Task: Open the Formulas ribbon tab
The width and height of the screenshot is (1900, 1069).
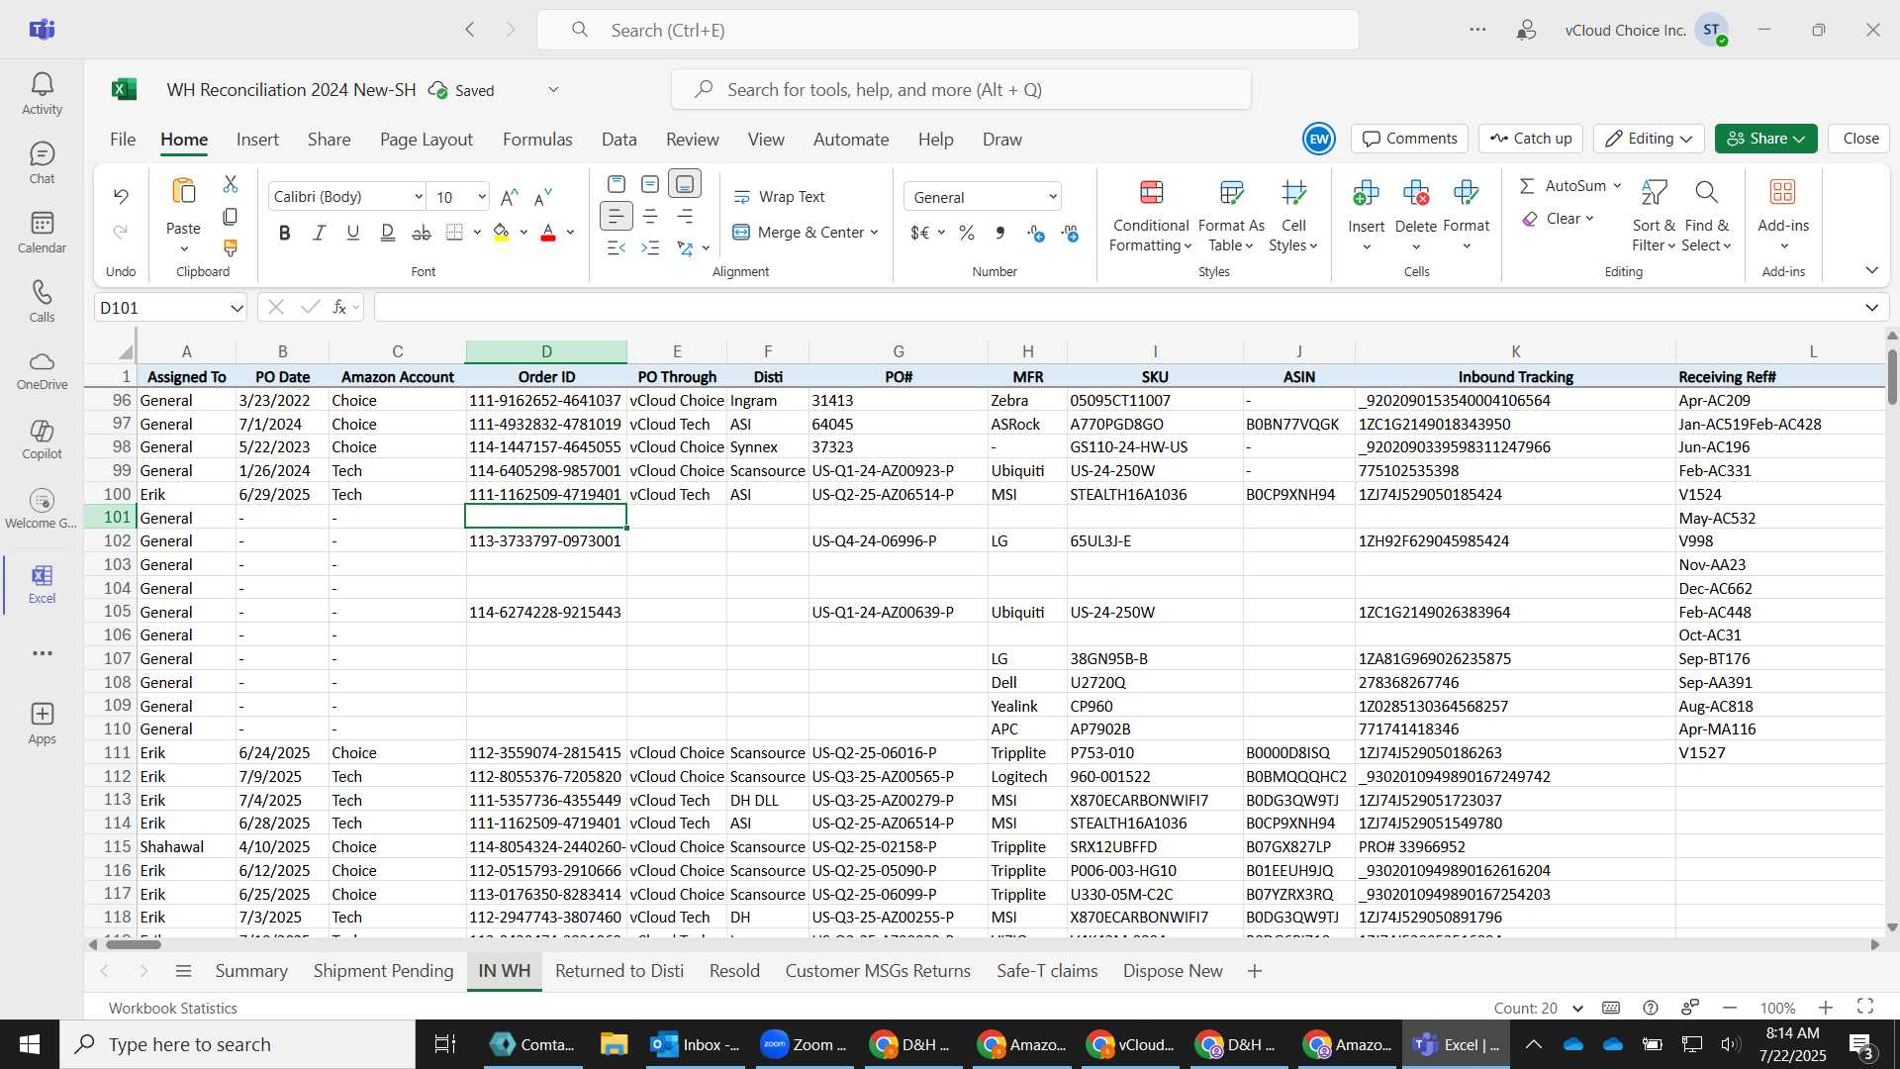Action: click(x=537, y=140)
